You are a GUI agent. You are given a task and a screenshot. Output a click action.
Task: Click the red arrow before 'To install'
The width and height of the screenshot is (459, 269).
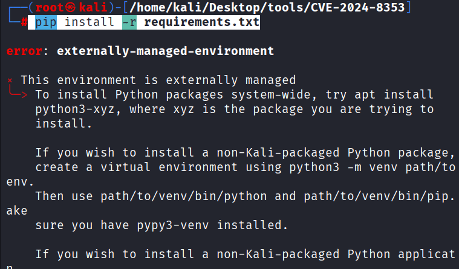tap(19, 94)
